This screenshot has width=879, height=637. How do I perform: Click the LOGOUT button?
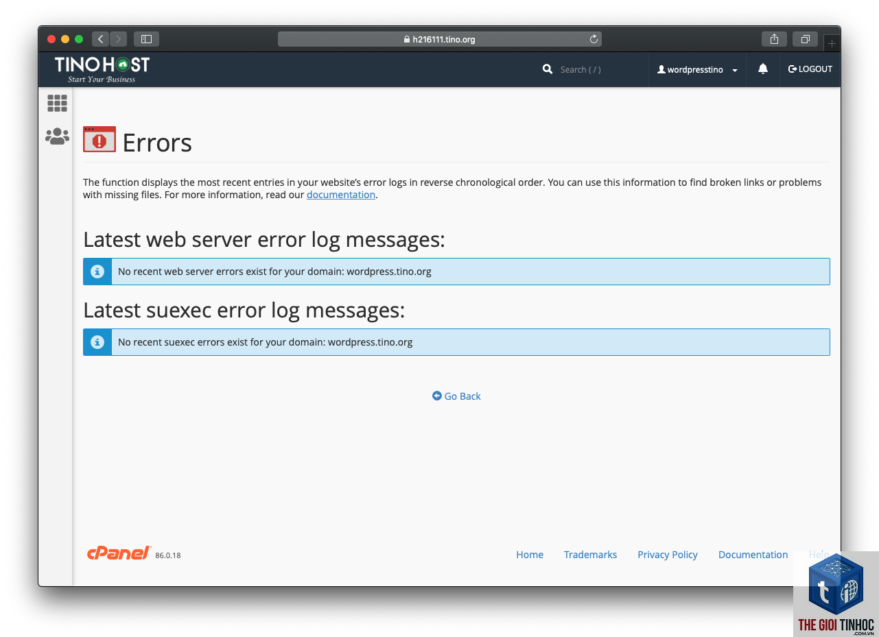tap(810, 69)
